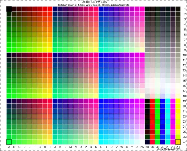Screen dimensions: 187x151
Task: Click row label "27" on the right edge
Action: pos(184,142)
